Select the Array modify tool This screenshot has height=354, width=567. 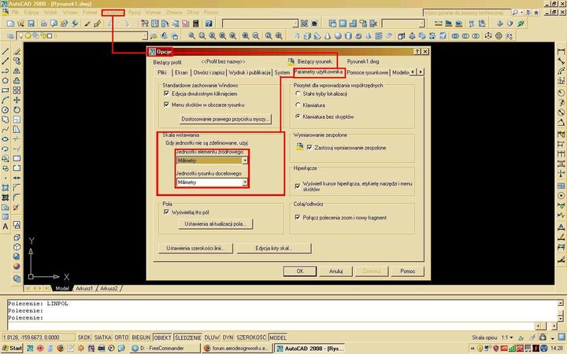click(17, 90)
